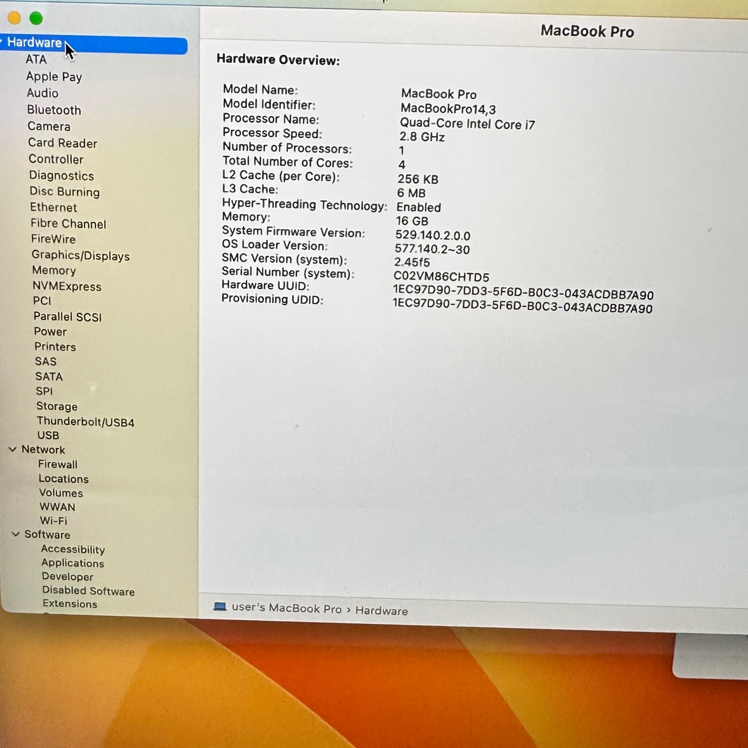Click the yellow minimize window button
This screenshot has height=748, width=748.
coord(14,18)
